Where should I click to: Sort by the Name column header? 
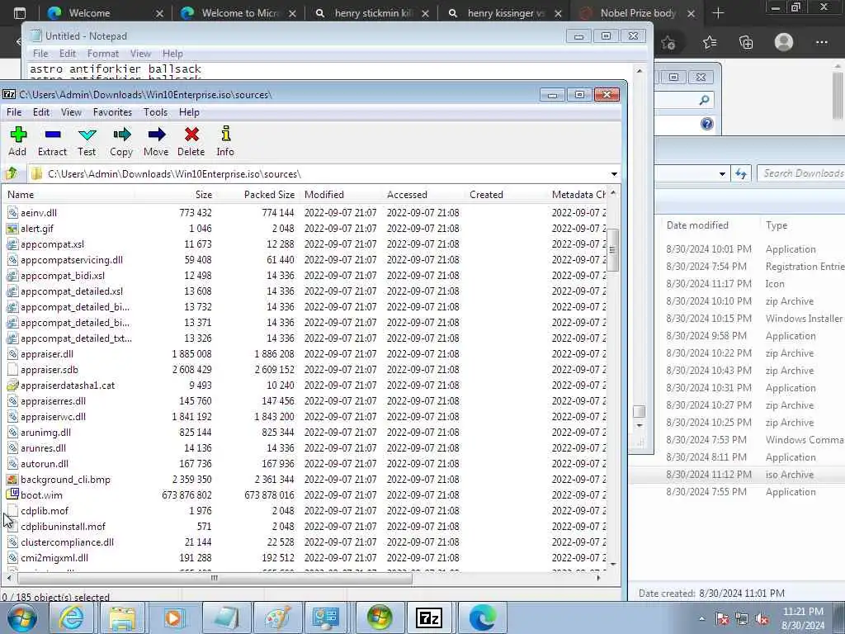[x=69, y=195]
